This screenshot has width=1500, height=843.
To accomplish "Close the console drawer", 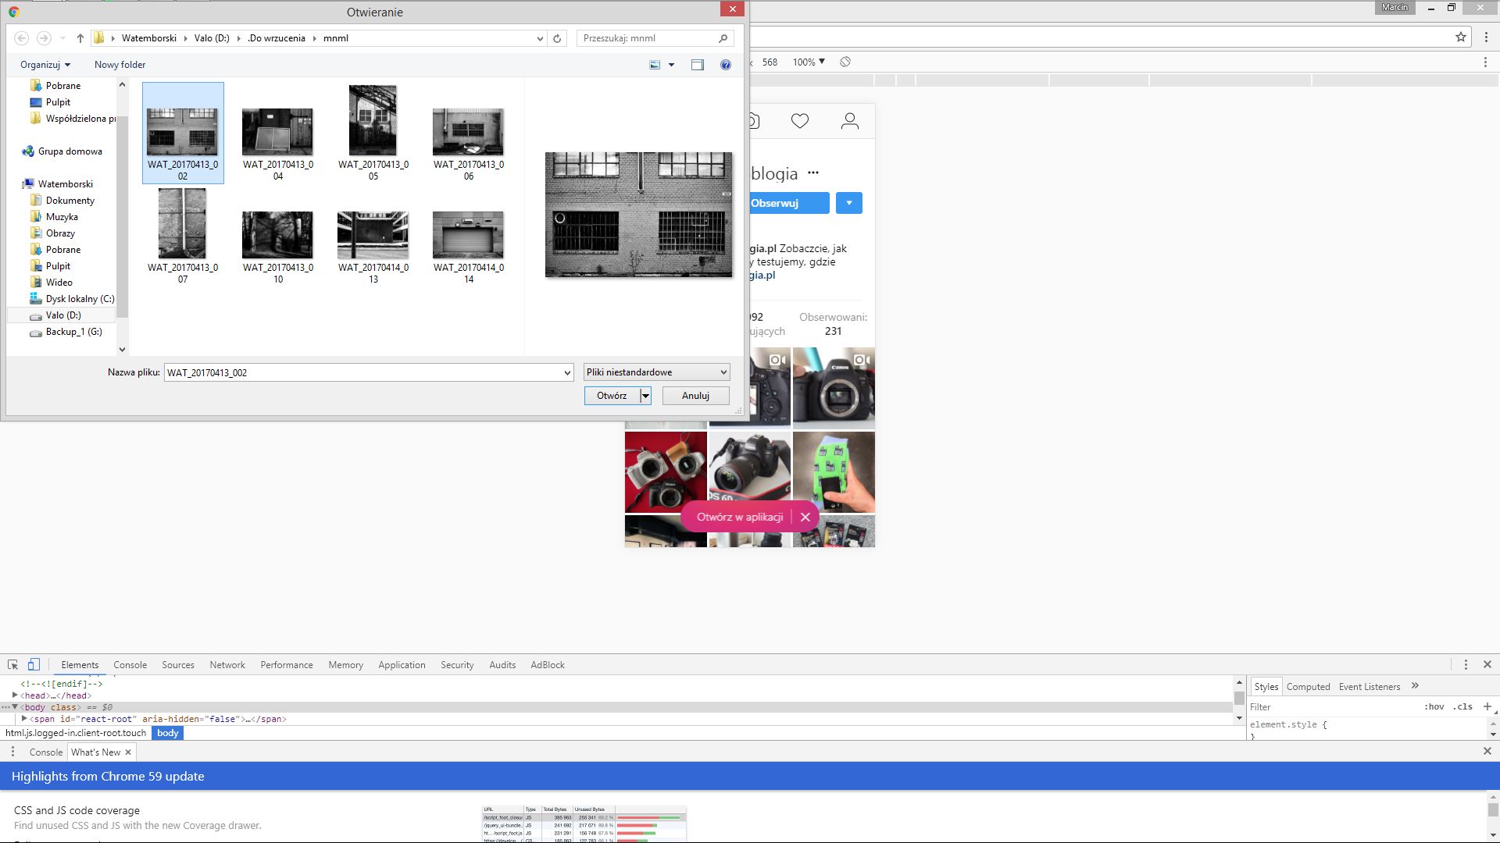I will click(x=1487, y=751).
